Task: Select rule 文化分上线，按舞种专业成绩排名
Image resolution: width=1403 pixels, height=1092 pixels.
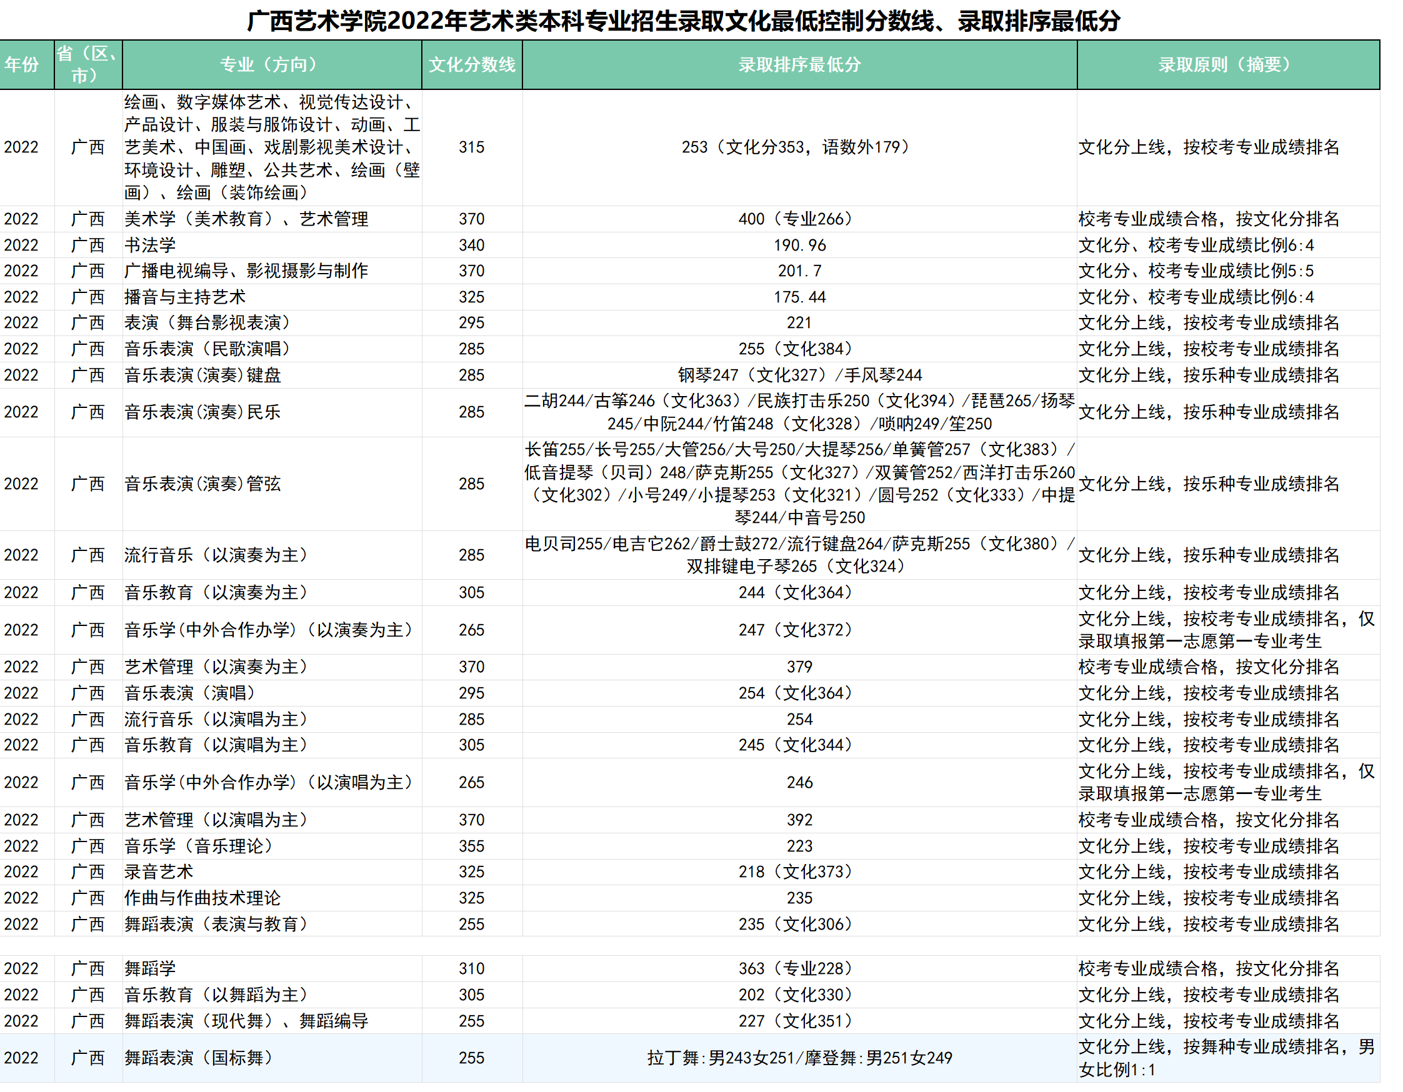Action: (1228, 1058)
